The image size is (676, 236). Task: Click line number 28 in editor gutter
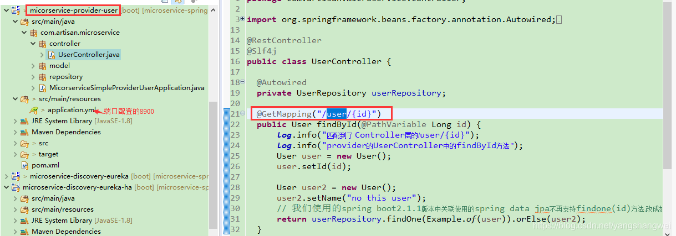235,187
